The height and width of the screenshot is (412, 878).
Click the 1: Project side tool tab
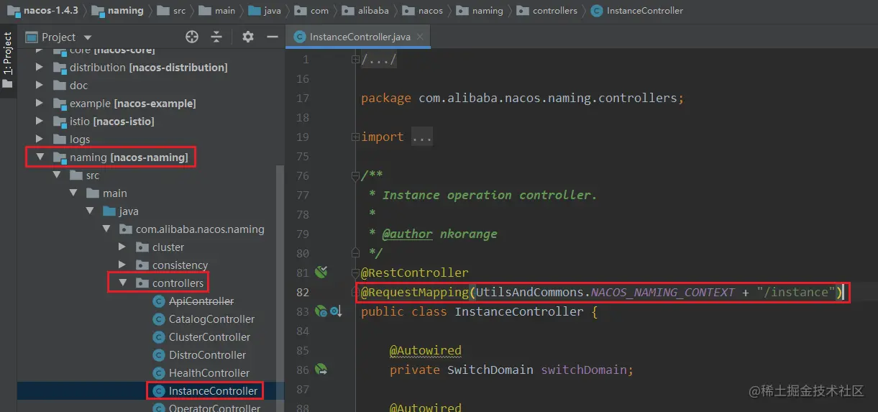coord(8,60)
